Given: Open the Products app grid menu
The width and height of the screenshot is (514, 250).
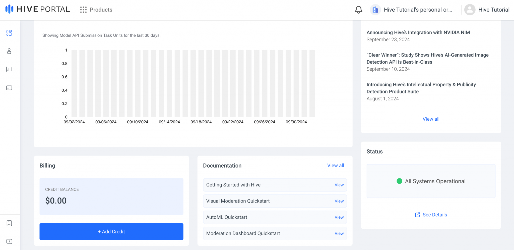Looking at the screenshot, I should pos(96,10).
